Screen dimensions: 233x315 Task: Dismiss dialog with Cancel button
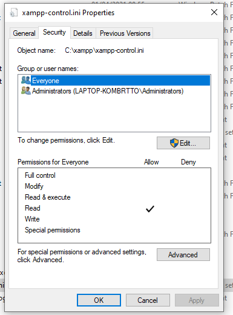click(x=148, y=300)
